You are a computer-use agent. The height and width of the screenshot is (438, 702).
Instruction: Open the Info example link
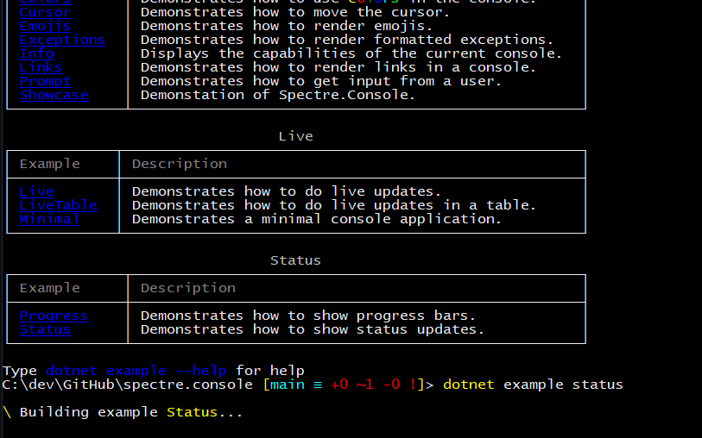(x=37, y=53)
